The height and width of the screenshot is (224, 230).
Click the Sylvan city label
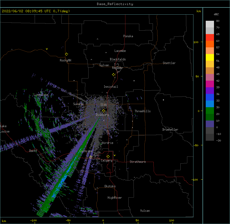104,65
